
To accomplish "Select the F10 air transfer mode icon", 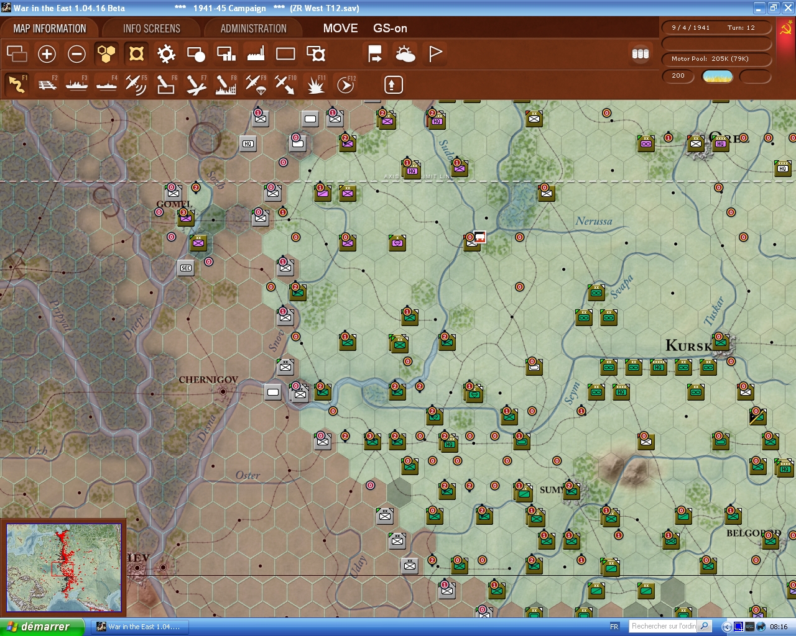I will 285,84.
